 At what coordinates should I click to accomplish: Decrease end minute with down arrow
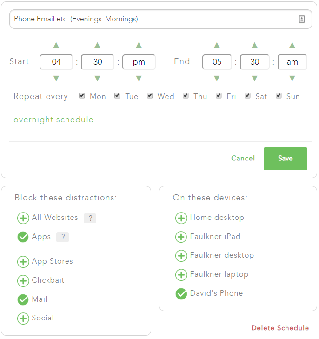click(254, 78)
